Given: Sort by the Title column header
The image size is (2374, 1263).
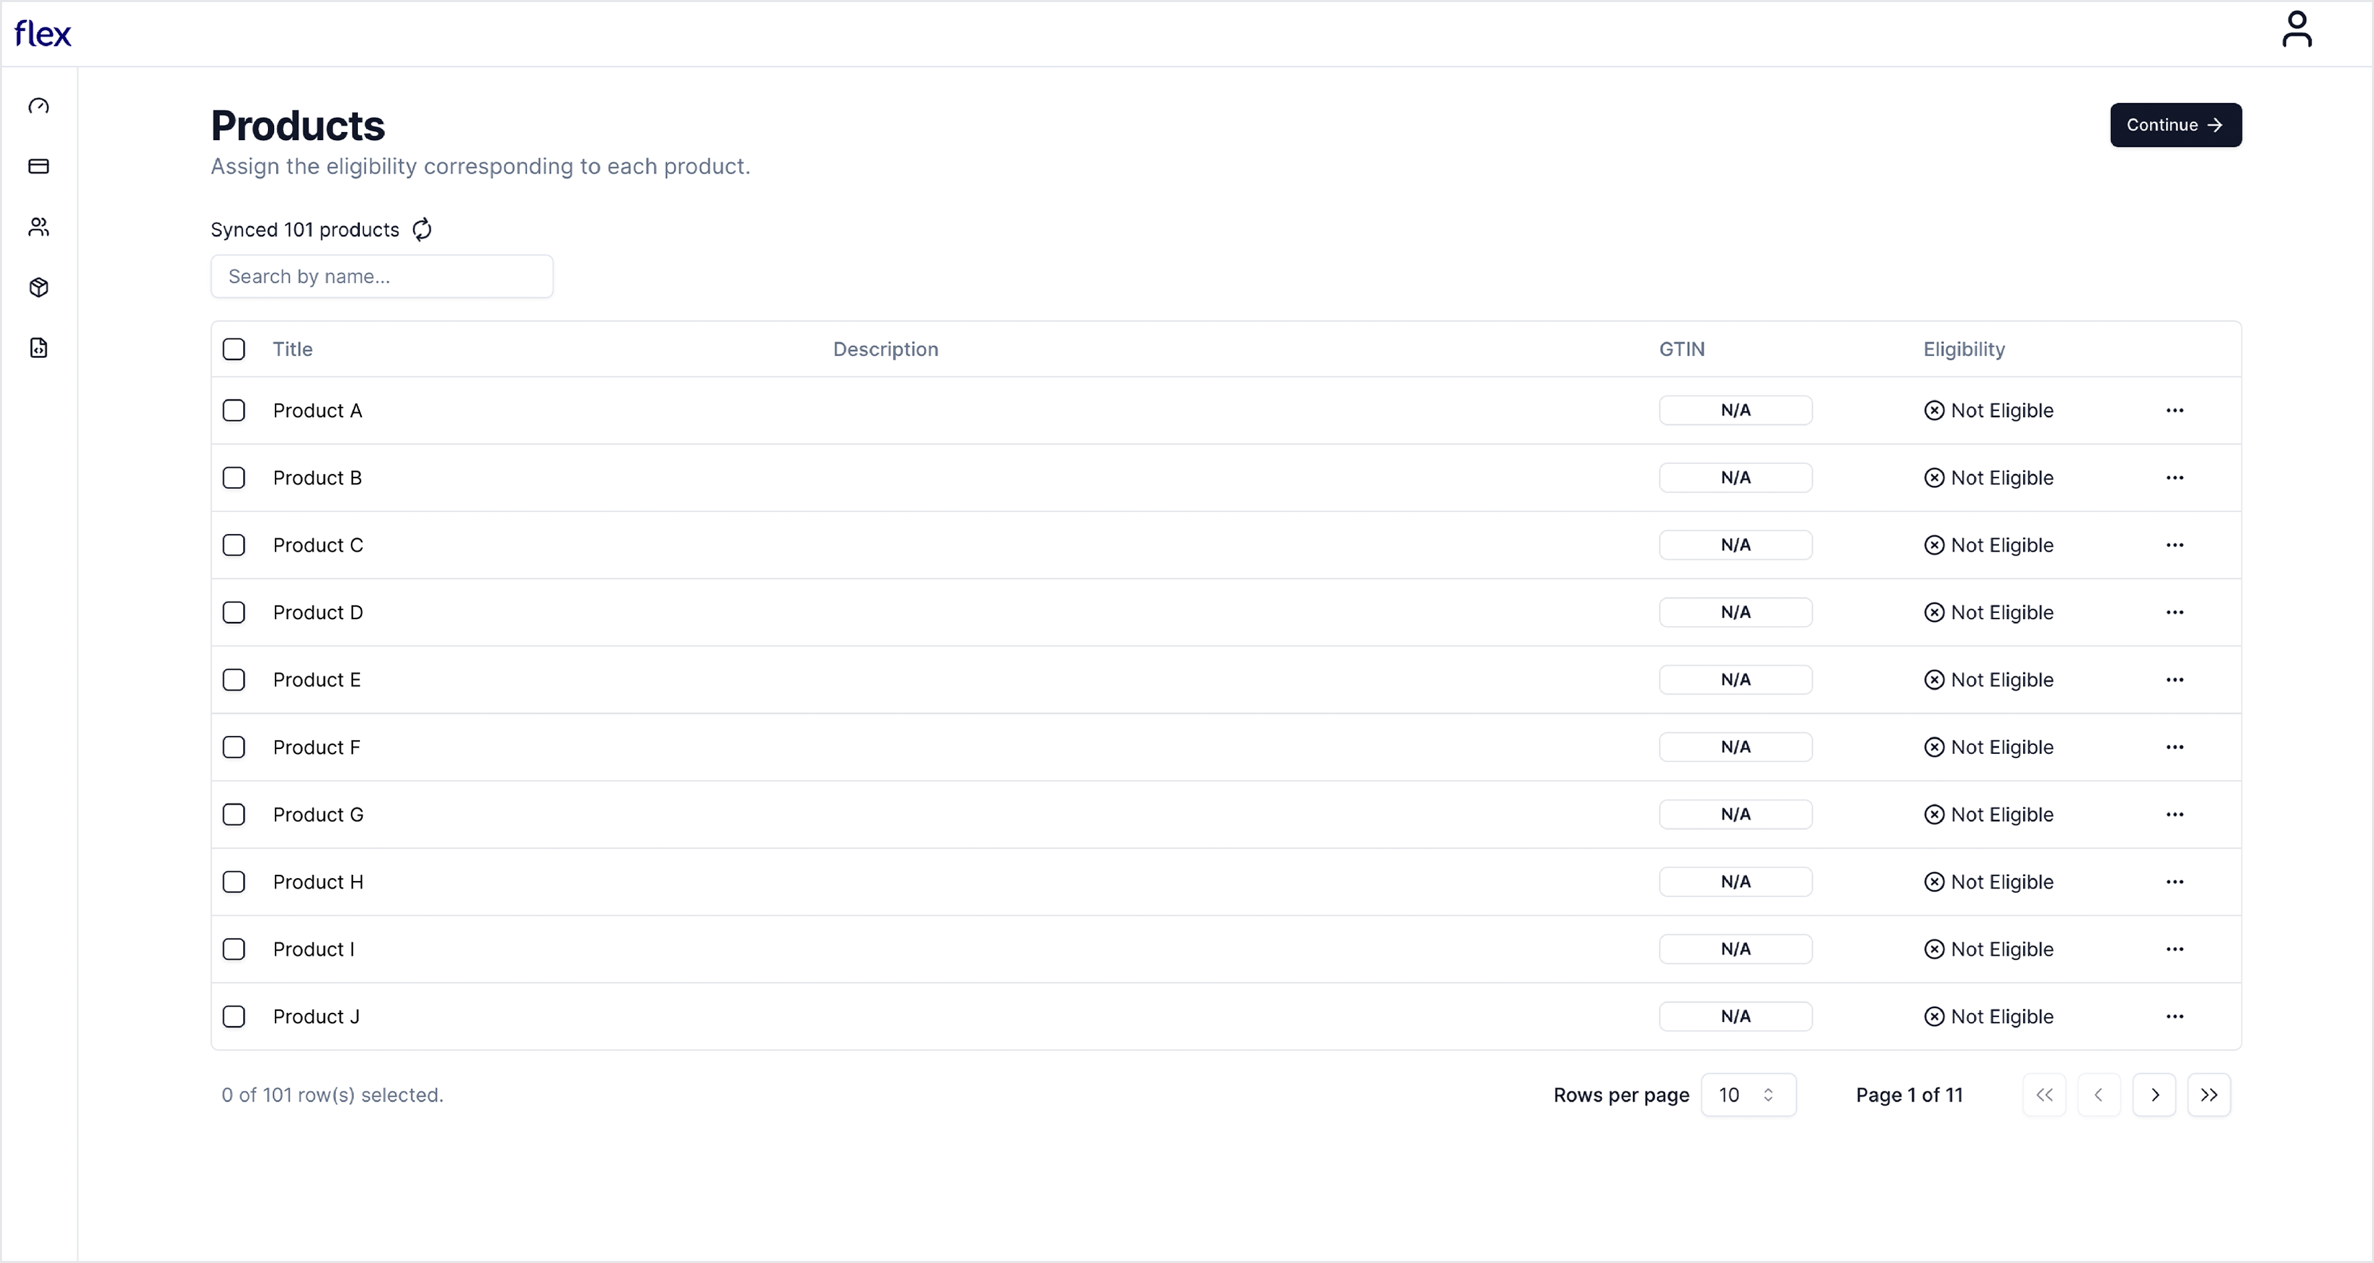Looking at the screenshot, I should (292, 349).
